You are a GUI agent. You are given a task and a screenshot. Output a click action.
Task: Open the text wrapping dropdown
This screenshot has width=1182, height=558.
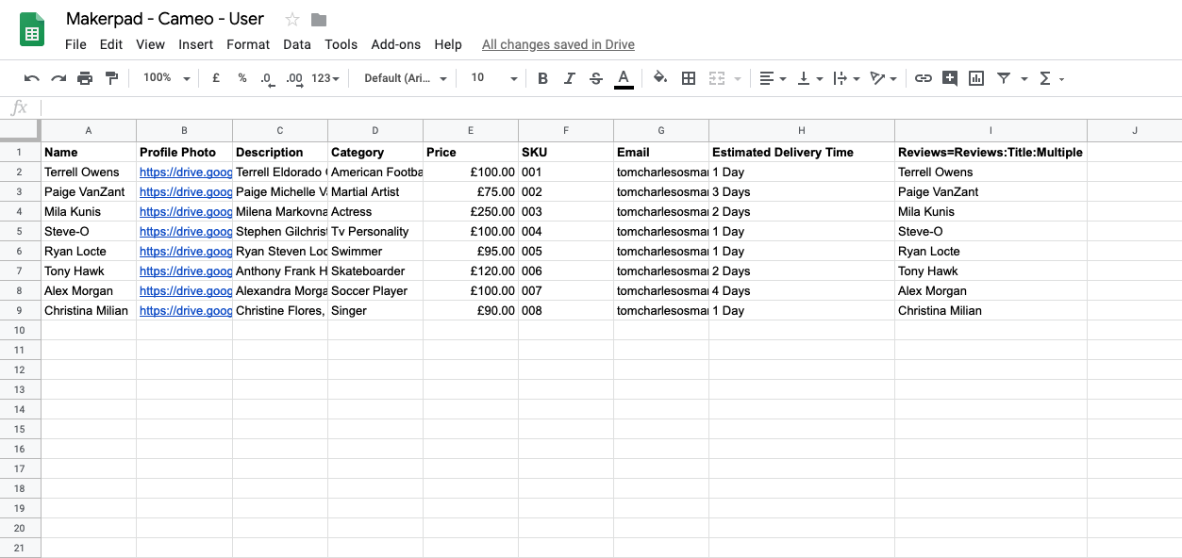click(x=846, y=78)
